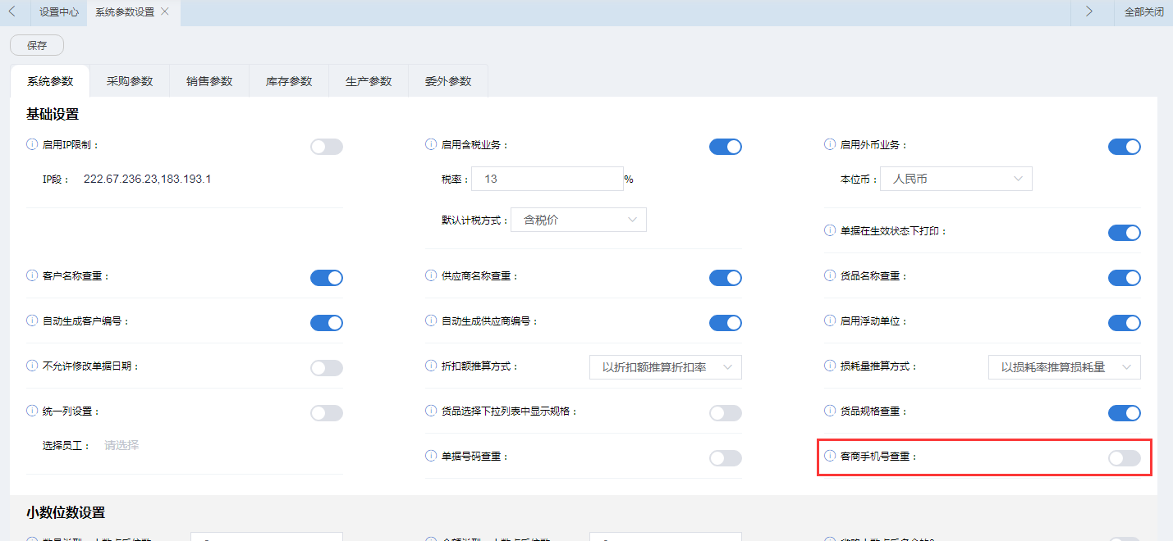Expand the 折扣额推算方式 dropdown
This screenshot has width=1173, height=541.
[666, 367]
